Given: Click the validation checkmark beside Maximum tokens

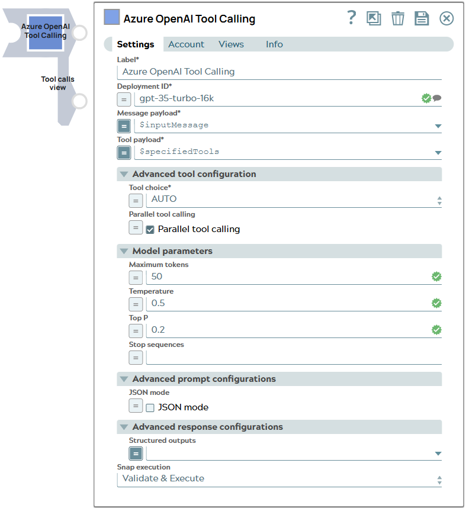Looking at the screenshot, I should [436, 276].
